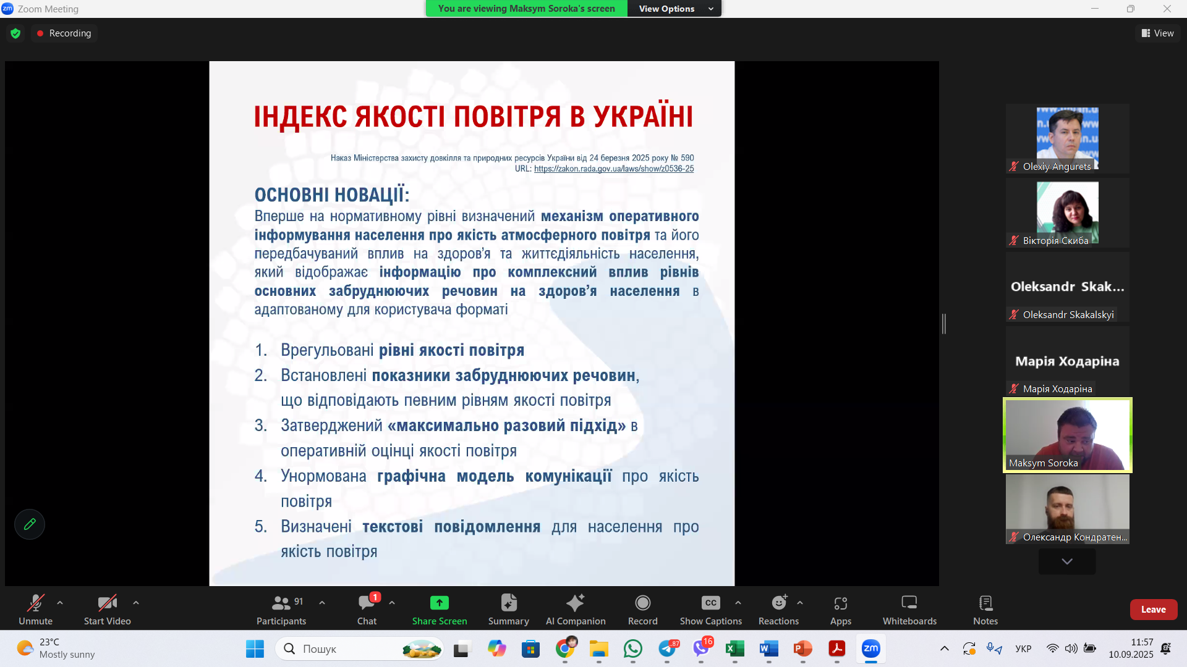Leave the Zoom meeting

pyautogui.click(x=1154, y=609)
